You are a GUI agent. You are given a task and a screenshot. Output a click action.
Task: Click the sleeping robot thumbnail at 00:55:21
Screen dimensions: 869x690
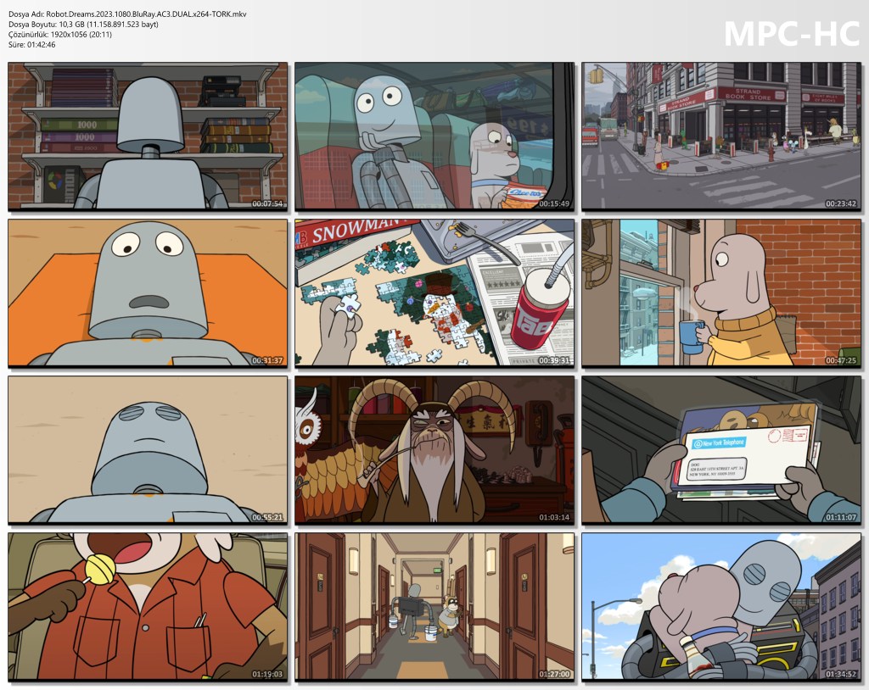click(x=148, y=449)
